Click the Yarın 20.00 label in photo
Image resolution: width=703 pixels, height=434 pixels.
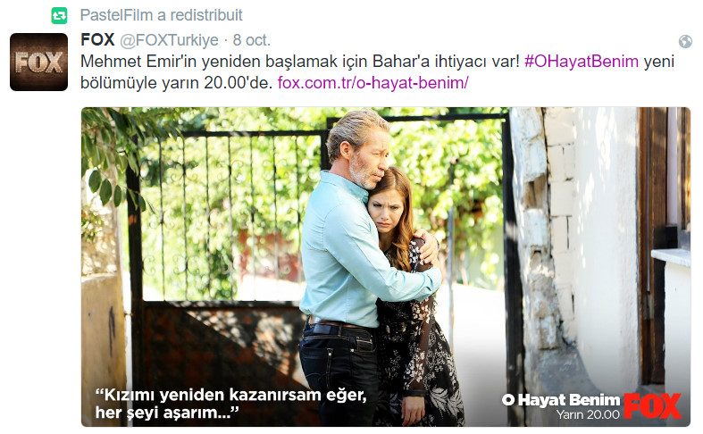[588, 414]
